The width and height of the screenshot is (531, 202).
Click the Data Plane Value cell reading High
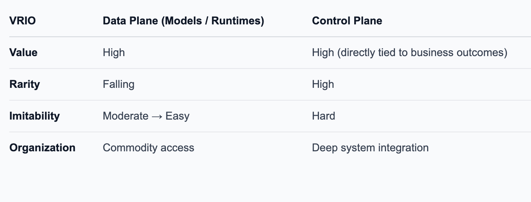114,53
